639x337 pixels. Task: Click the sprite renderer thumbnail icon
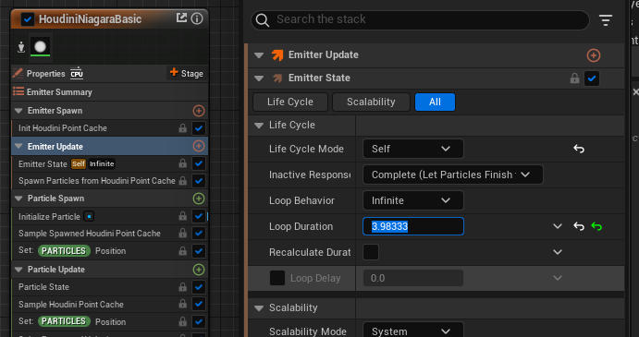point(41,47)
